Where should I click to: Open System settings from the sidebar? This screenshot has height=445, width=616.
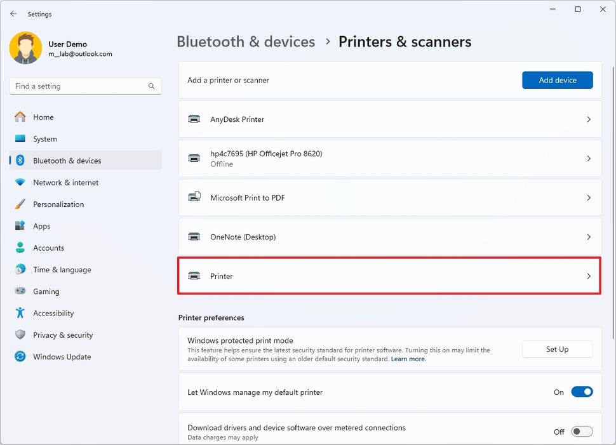click(22, 138)
